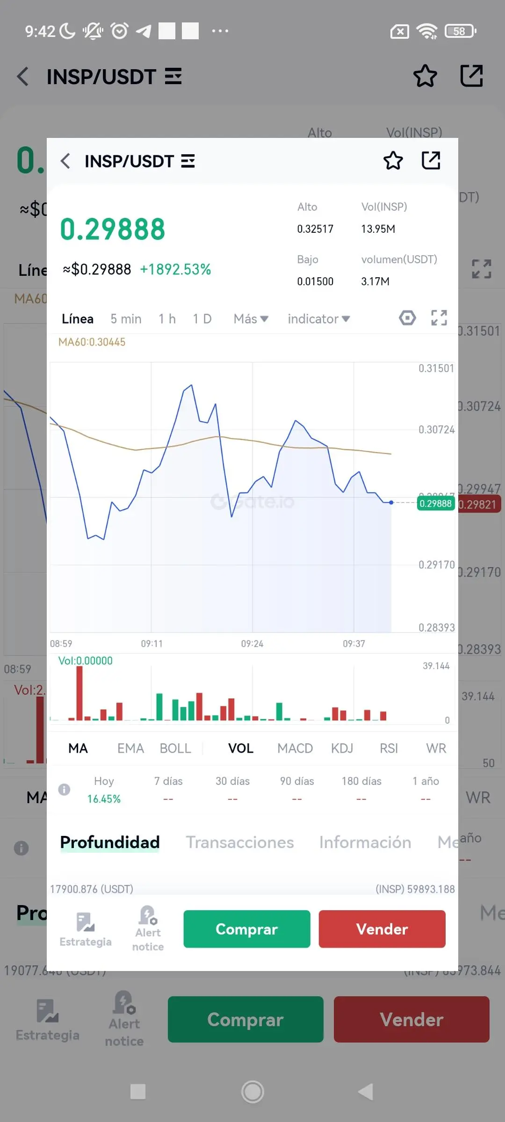Tap the info icon next to Hoy
Screen dimensions: 505x1122
pyautogui.click(x=64, y=790)
